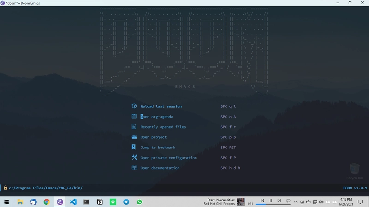This screenshot has width=369, height=207.
Task: Click the org-agenda calendar icon
Action: (x=134, y=117)
